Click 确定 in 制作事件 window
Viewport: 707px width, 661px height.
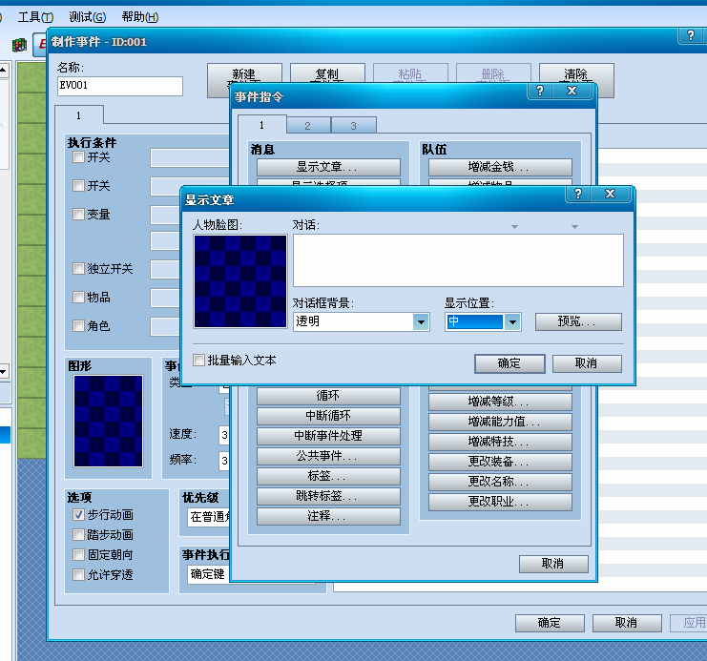point(550,623)
